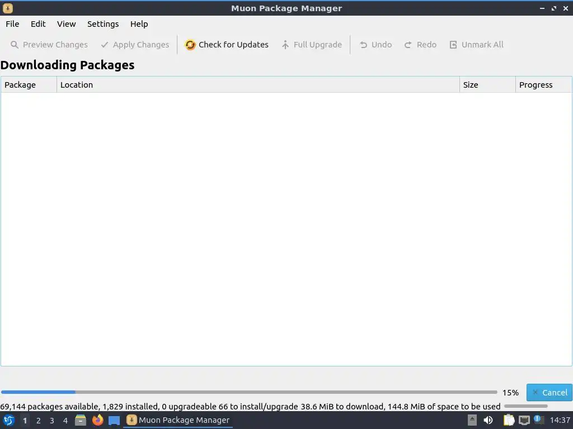The height and width of the screenshot is (429, 573).
Task: Switch to virtual desktop 1
Action: [x=25, y=421]
